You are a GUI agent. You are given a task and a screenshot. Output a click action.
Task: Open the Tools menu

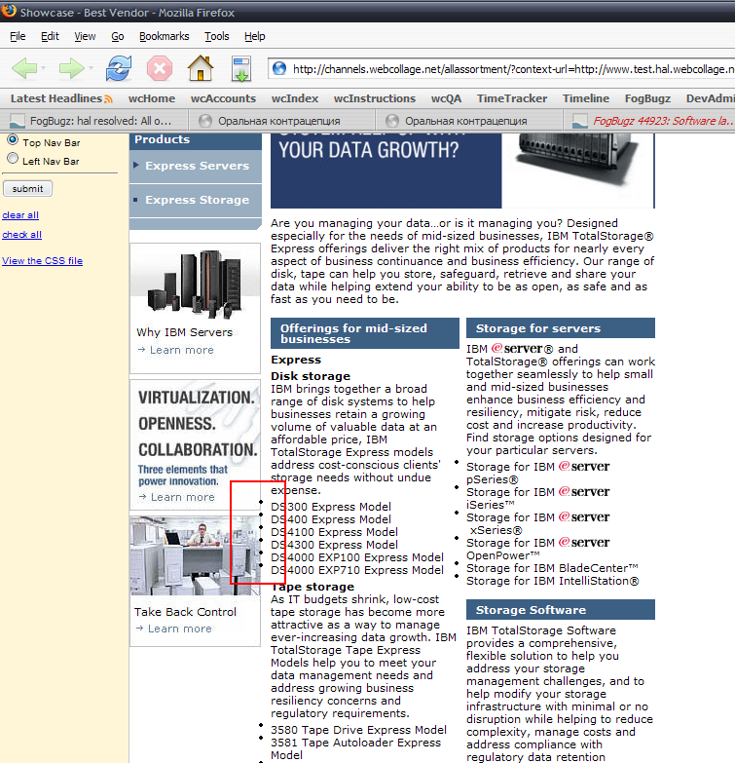(216, 36)
